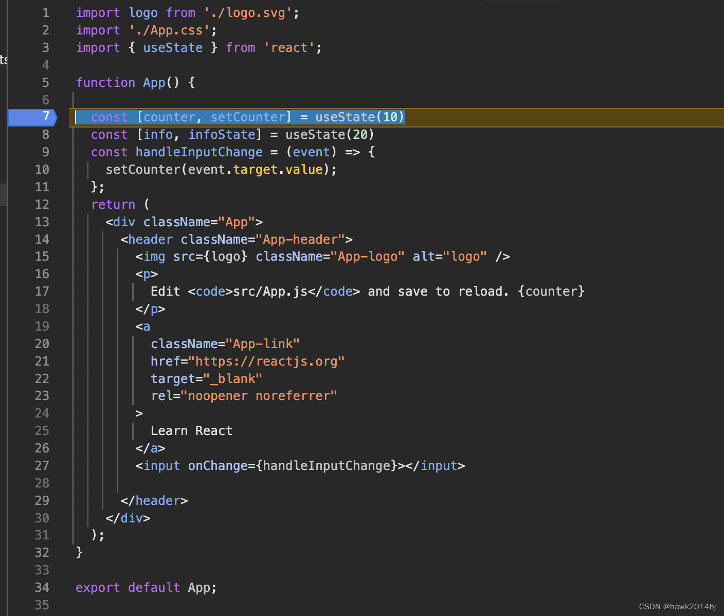Click the 'logo' identifier on line 1
Screen dimensions: 724x616
(x=143, y=13)
